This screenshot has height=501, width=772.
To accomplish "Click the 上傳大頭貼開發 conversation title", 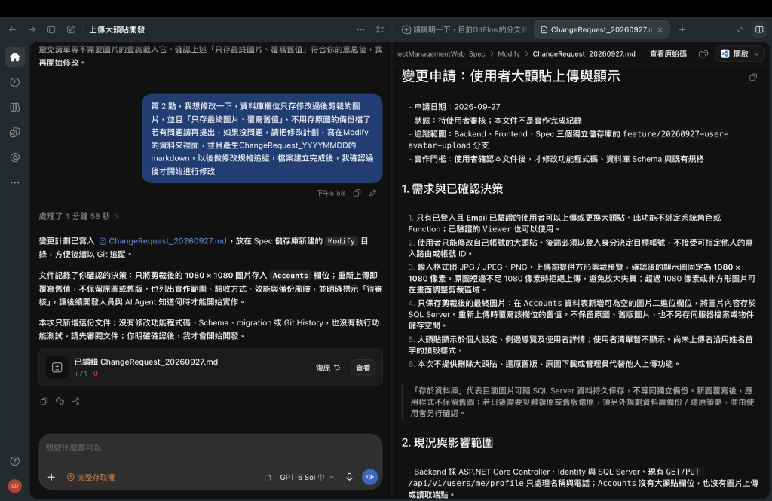I will [117, 29].
